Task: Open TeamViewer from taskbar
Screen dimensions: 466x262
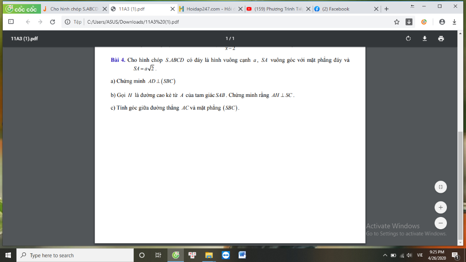Action: (x=226, y=255)
